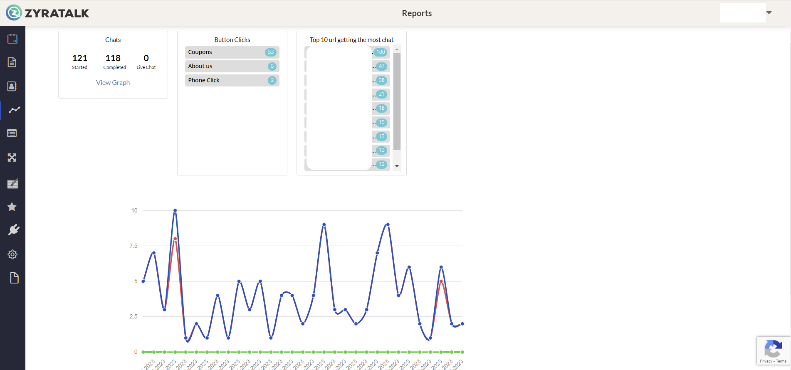
Task: Click the View Graph link
Action: (113, 82)
